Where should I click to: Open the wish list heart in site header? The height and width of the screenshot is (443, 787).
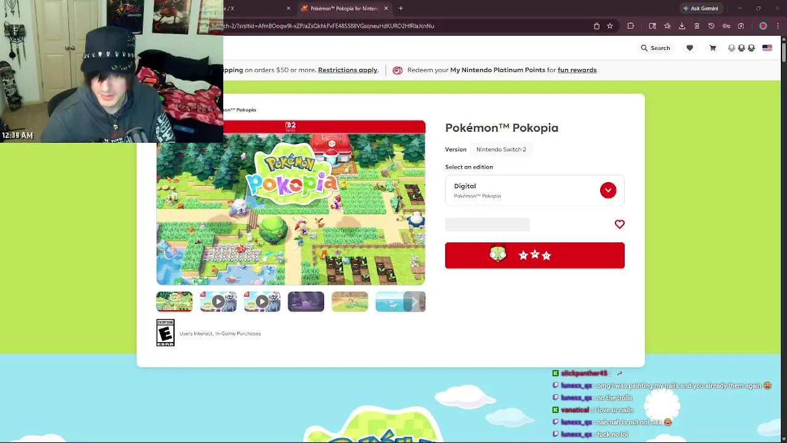pos(690,48)
